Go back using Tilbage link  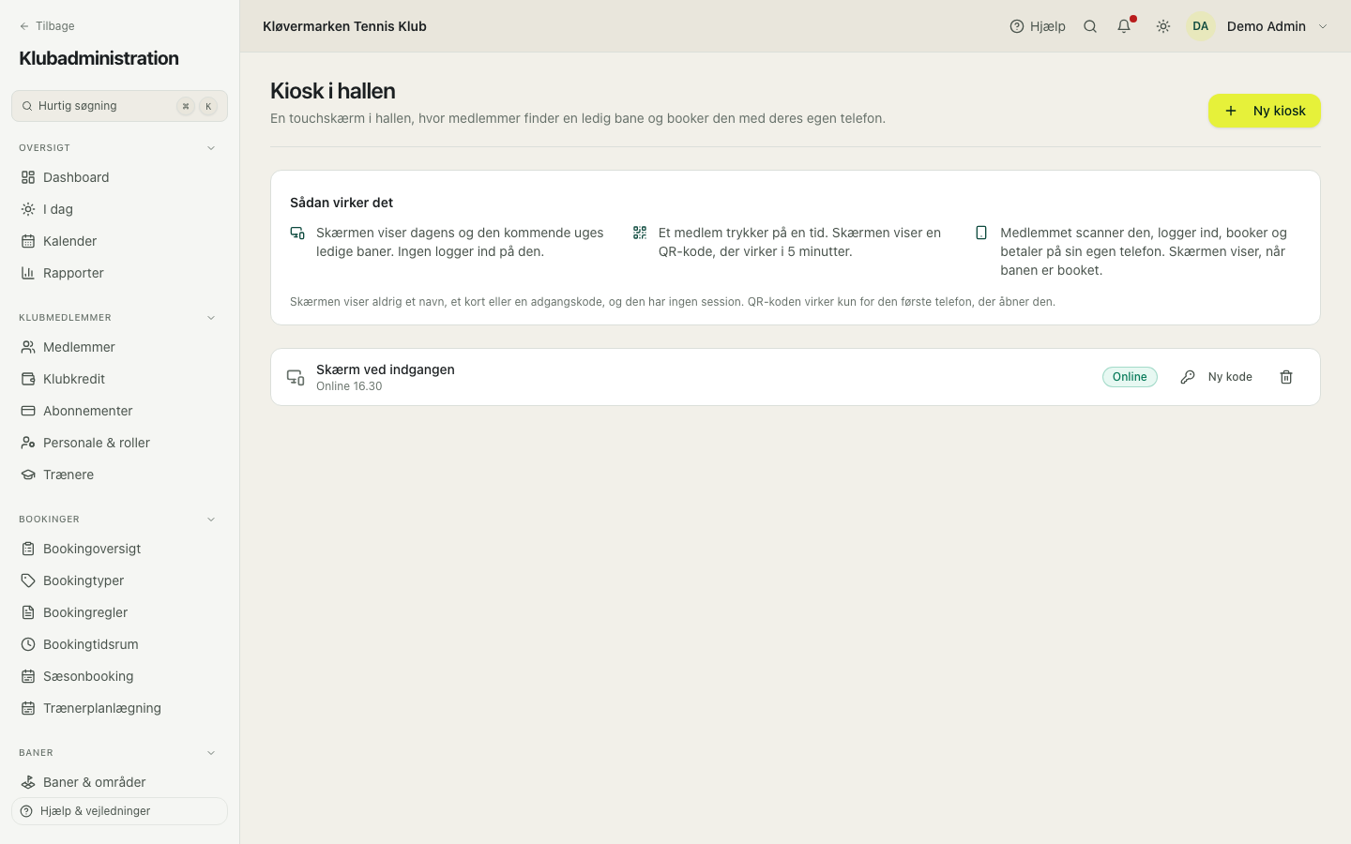click(47, 26)
